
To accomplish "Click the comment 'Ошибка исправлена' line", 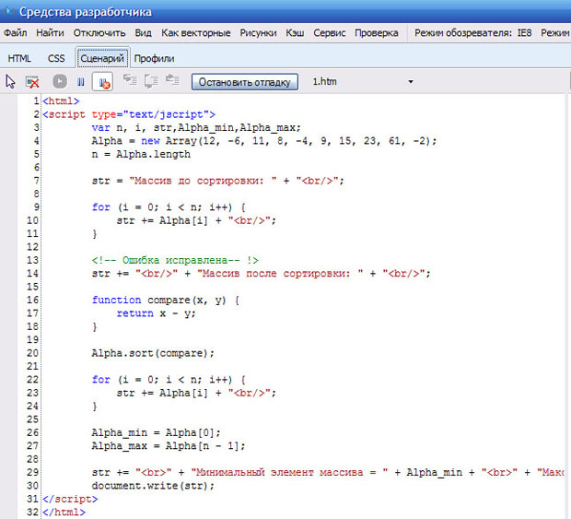I will click(x=175, y=260).
